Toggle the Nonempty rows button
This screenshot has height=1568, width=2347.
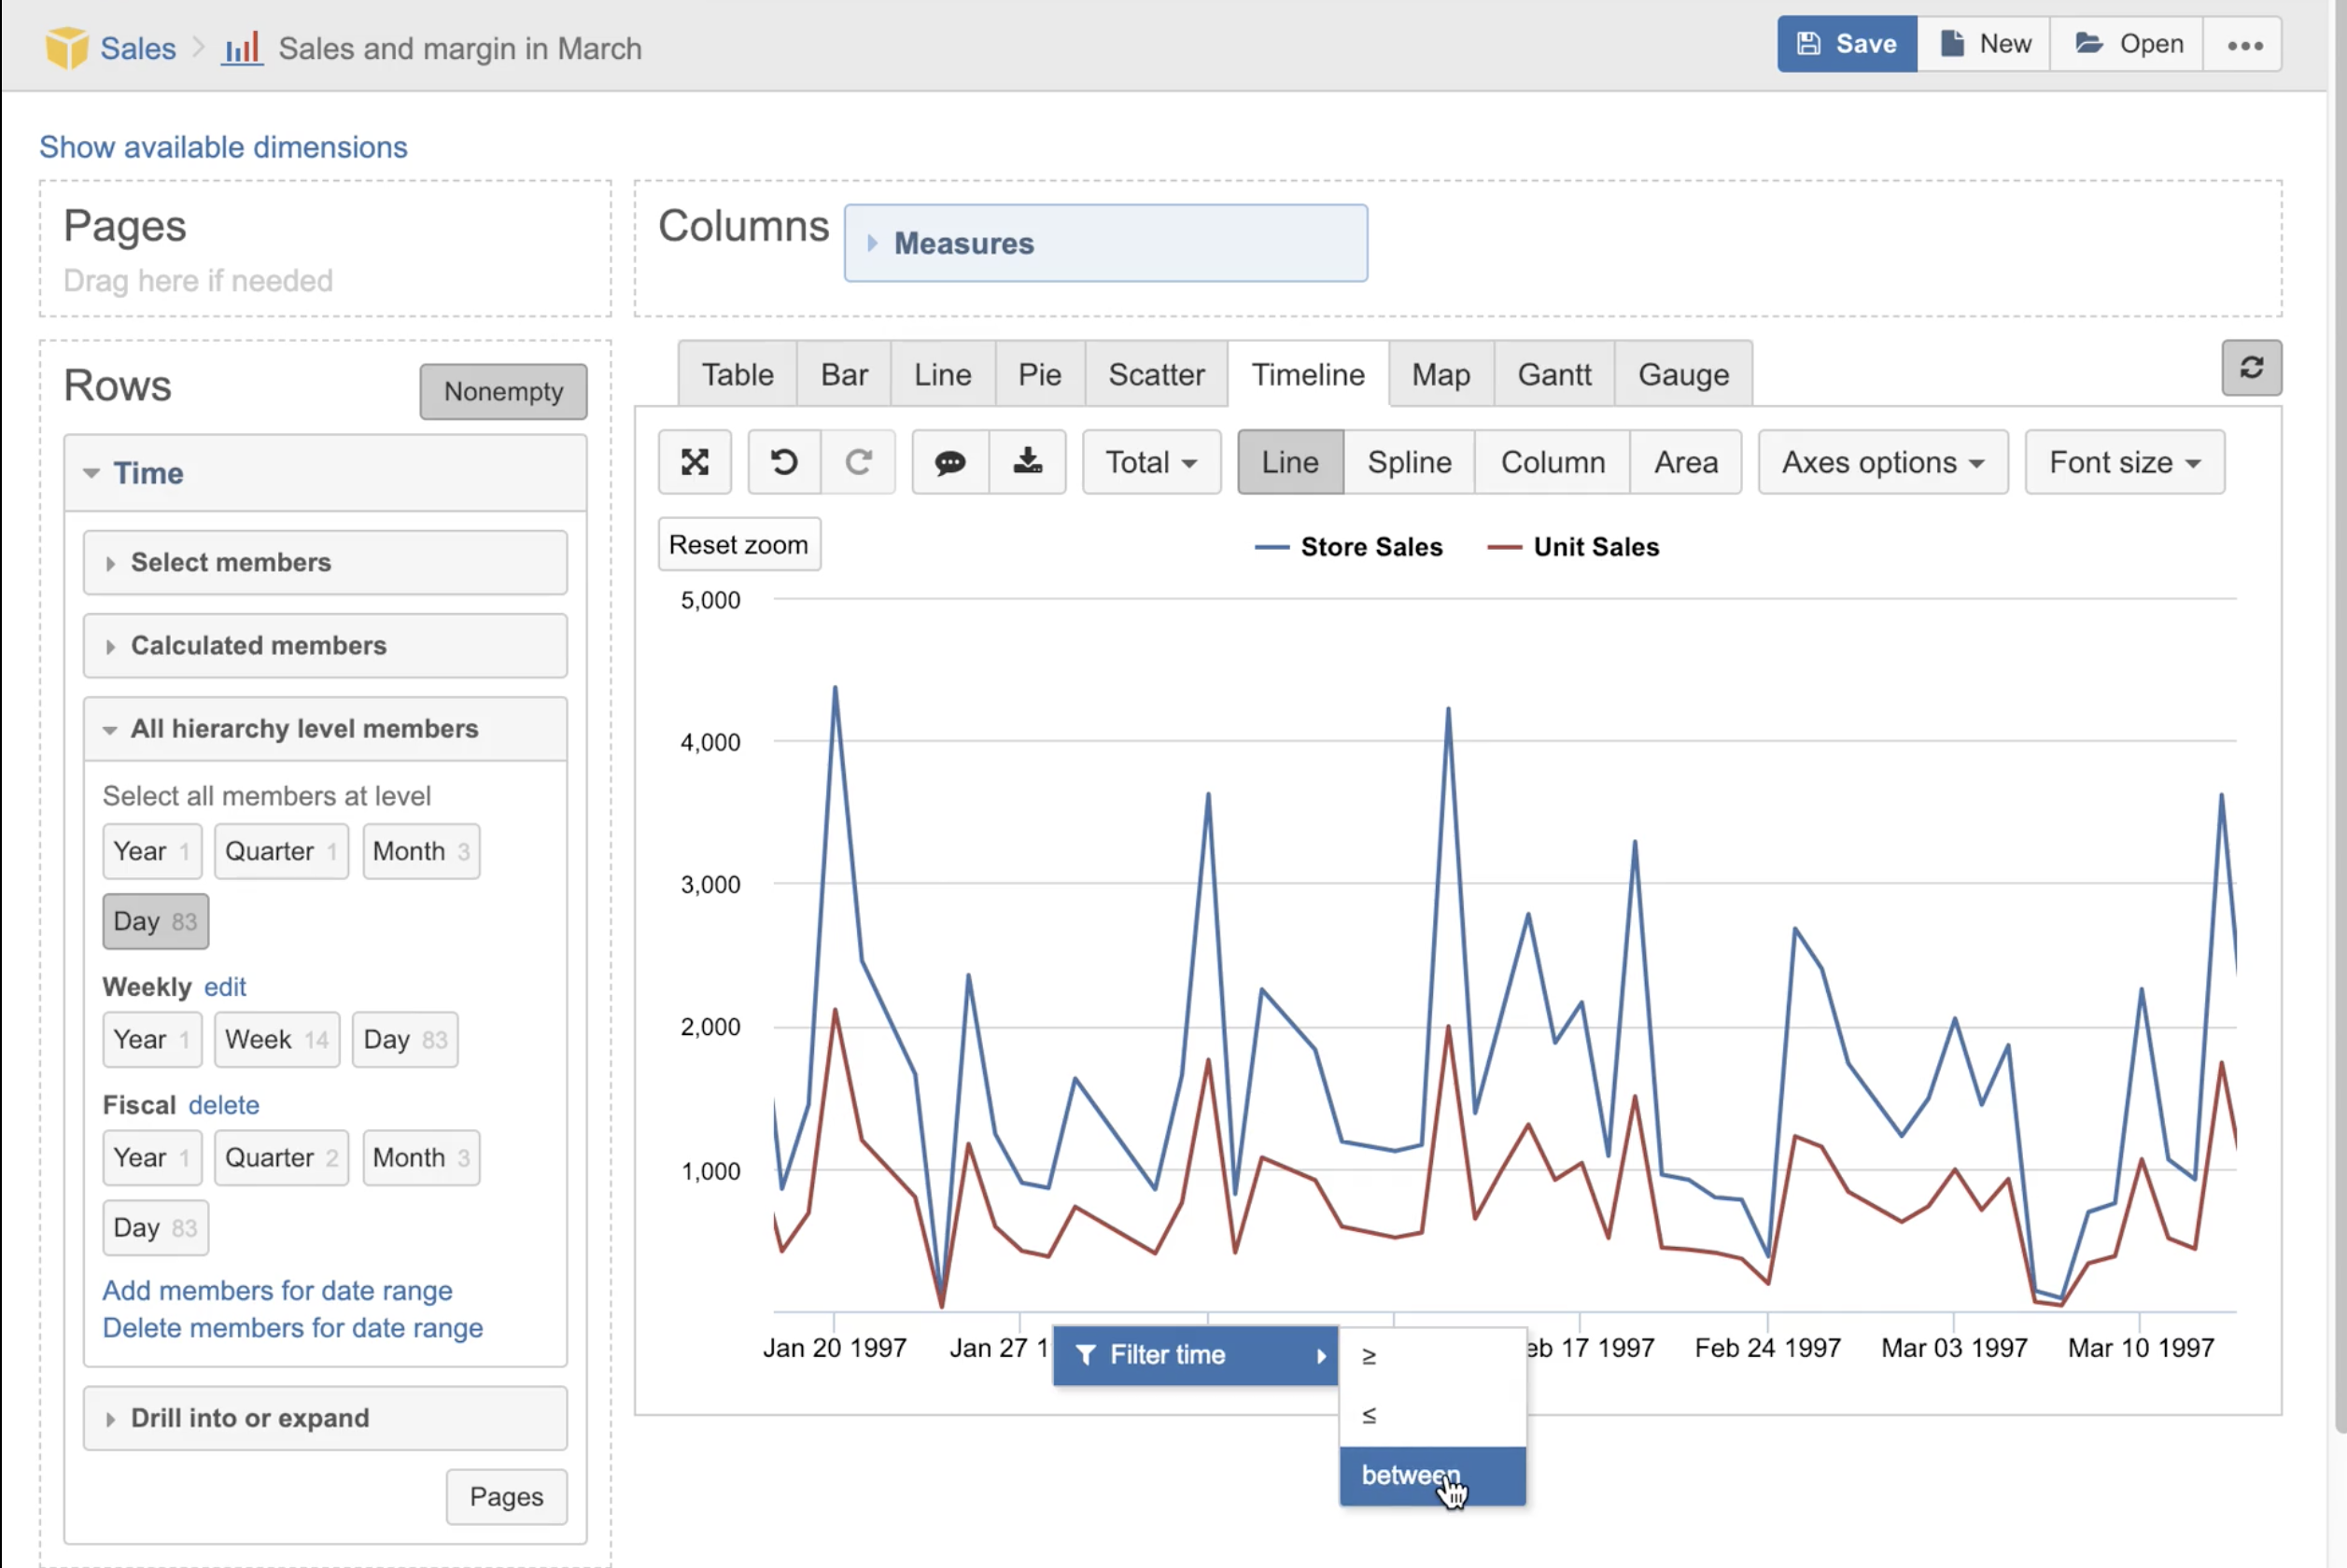(x=502, y=391)
